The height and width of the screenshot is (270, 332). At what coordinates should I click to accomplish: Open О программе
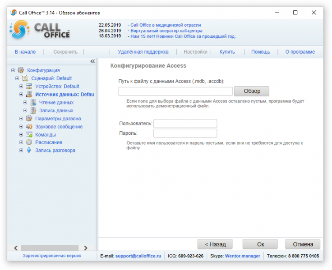click(x=300, y=52)
